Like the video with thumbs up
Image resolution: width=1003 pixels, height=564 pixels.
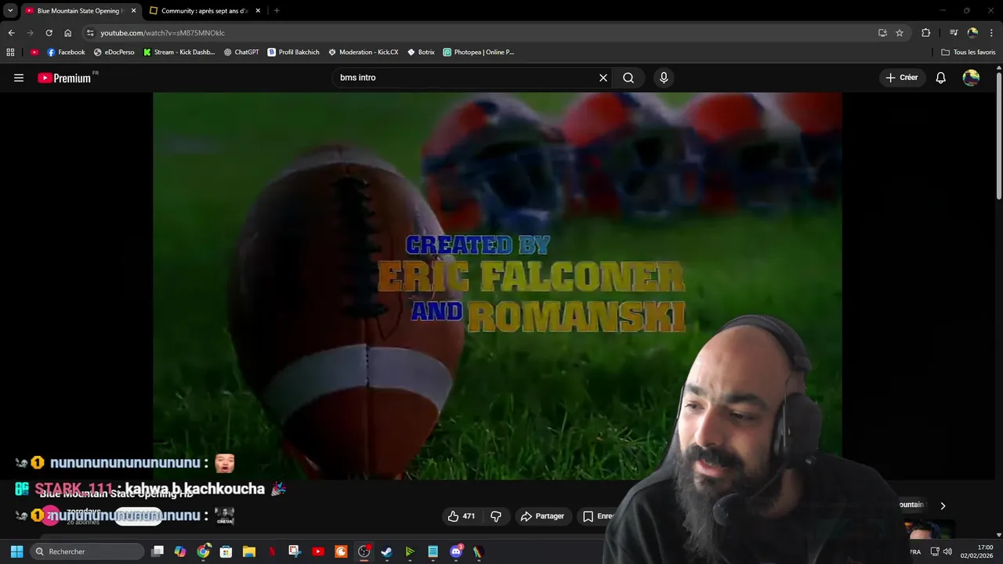point(461,516)
